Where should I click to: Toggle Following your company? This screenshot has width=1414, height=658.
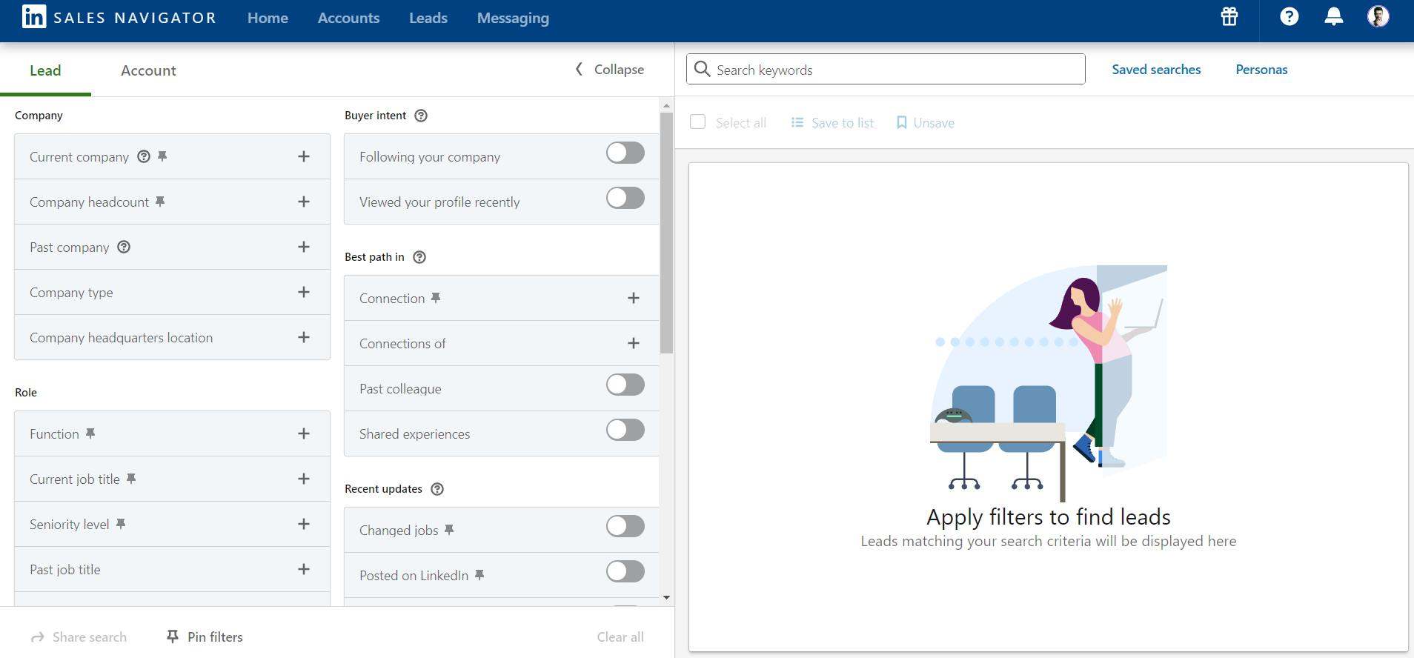tap(625, 153)
